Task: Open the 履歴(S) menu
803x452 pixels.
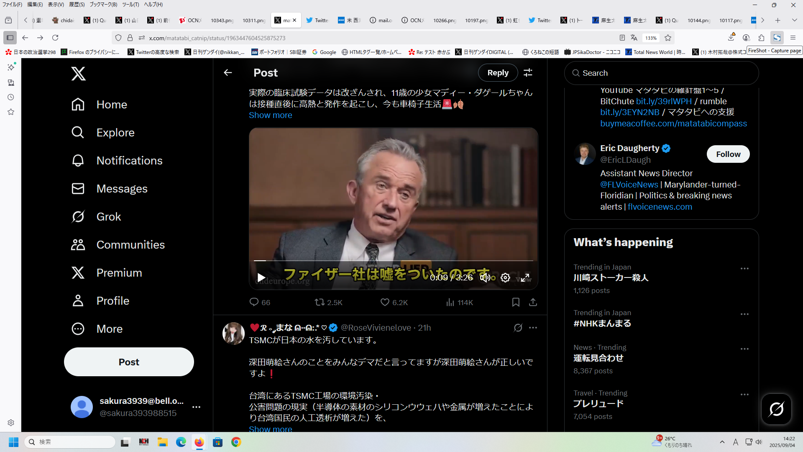Action: 77,5
